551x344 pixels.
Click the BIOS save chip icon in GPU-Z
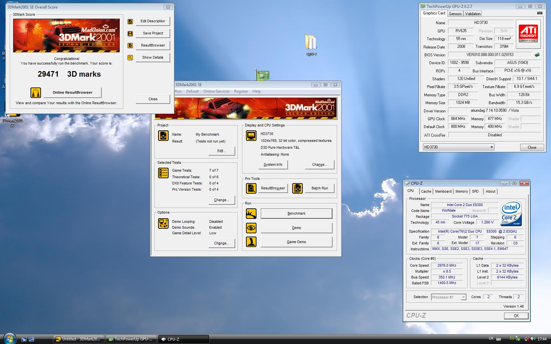pyautogui.click(x=537, y=55)
